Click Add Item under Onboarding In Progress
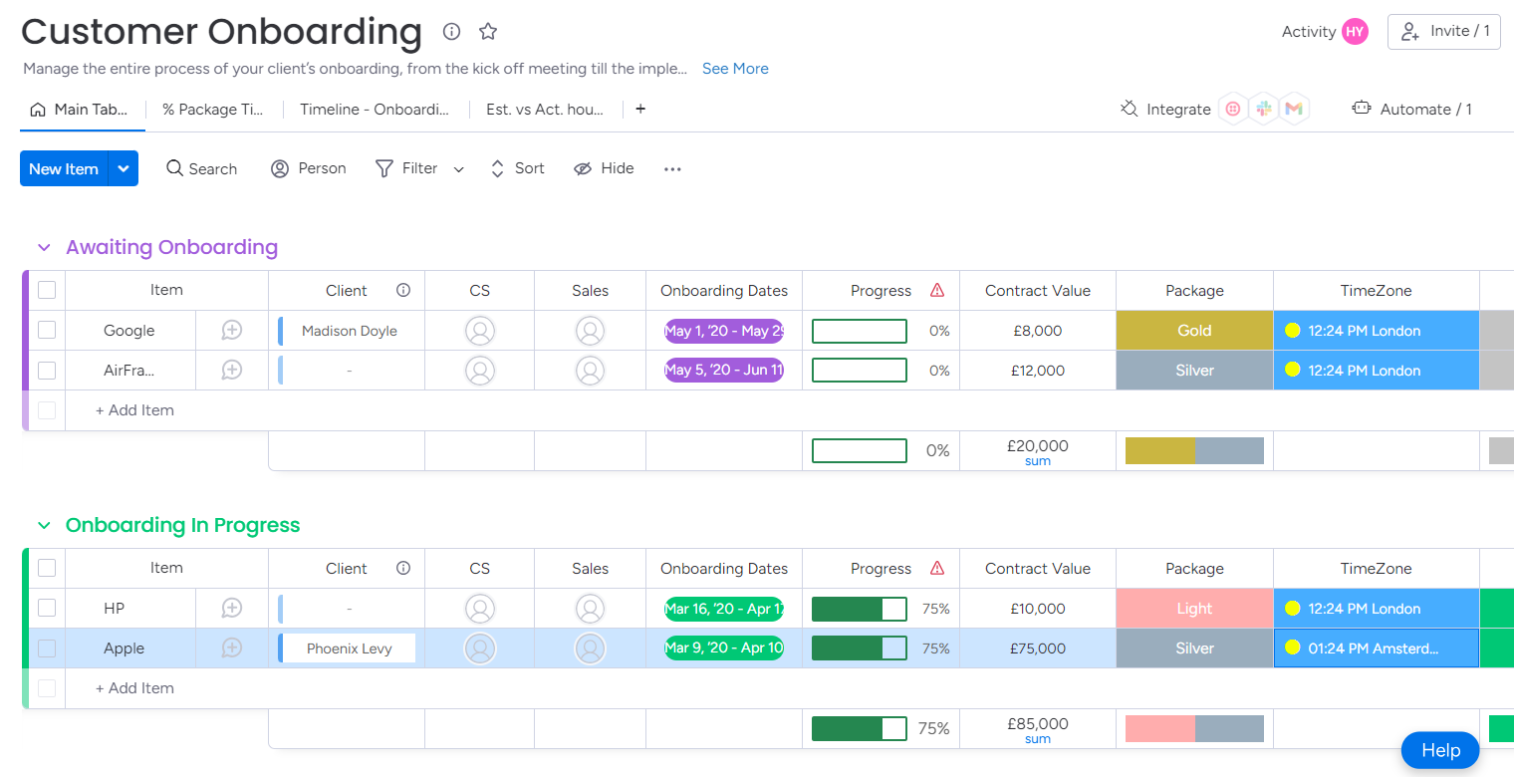 tap(133, 687)
